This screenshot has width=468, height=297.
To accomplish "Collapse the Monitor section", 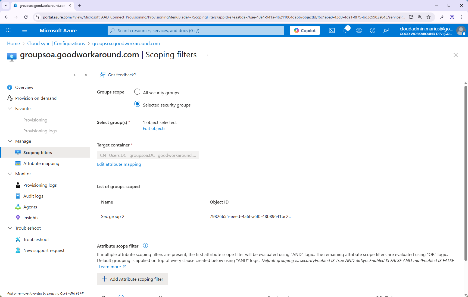I will point(10,174).
